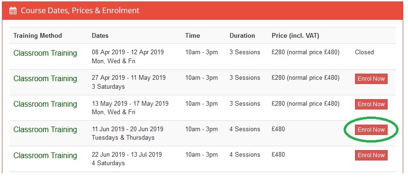This screenshot has width=408, height=177.
Task: Click the calendar icon in the red header
Action: 13,11
